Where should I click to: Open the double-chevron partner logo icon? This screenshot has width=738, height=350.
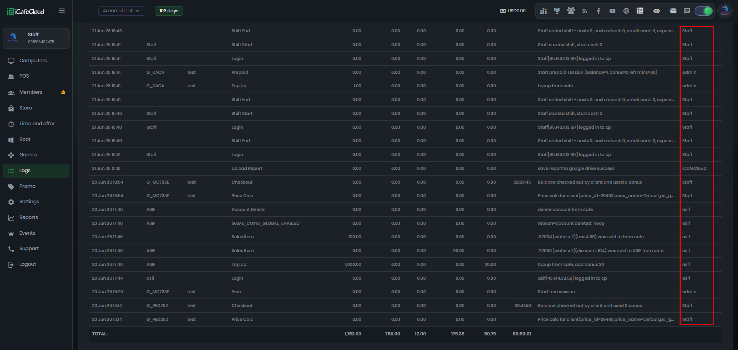(657, 11)
